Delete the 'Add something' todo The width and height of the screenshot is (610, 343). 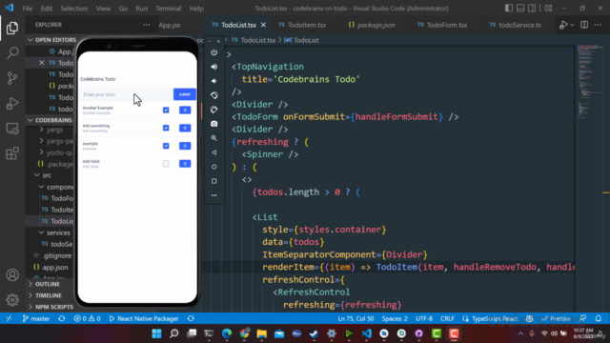coord(185,128)
